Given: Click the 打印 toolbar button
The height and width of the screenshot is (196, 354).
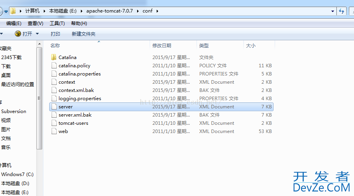Looking at the screenshot, I should tap(55, 34).
